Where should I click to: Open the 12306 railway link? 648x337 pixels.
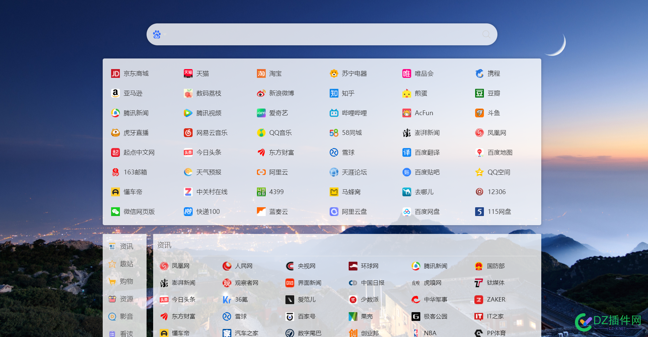(491, 192)
